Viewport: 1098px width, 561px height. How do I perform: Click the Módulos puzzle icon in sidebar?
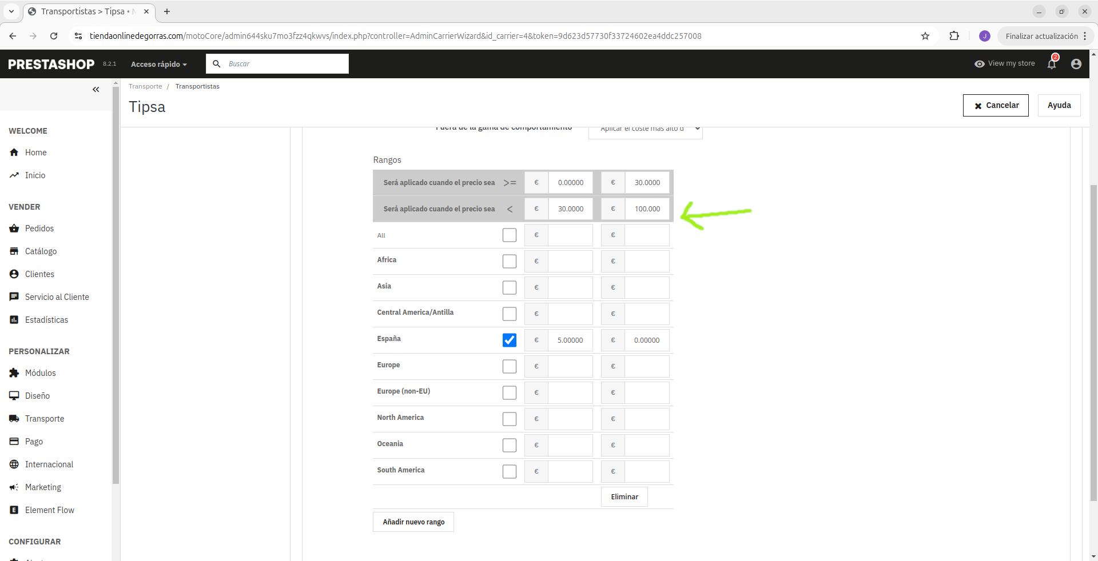[14, 373]
